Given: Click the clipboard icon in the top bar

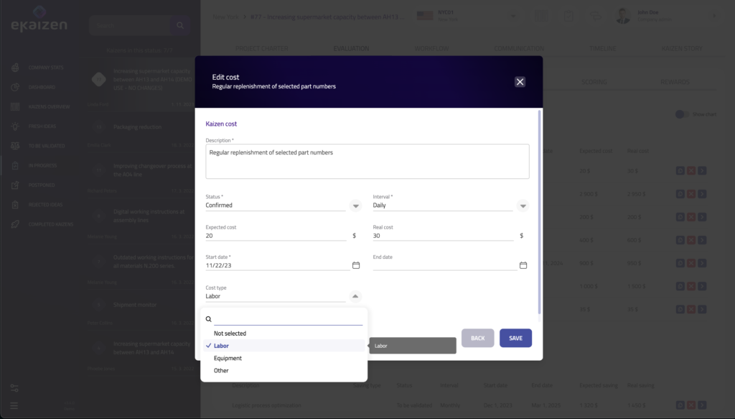Looking at the screenshot, I should [568, 16].
